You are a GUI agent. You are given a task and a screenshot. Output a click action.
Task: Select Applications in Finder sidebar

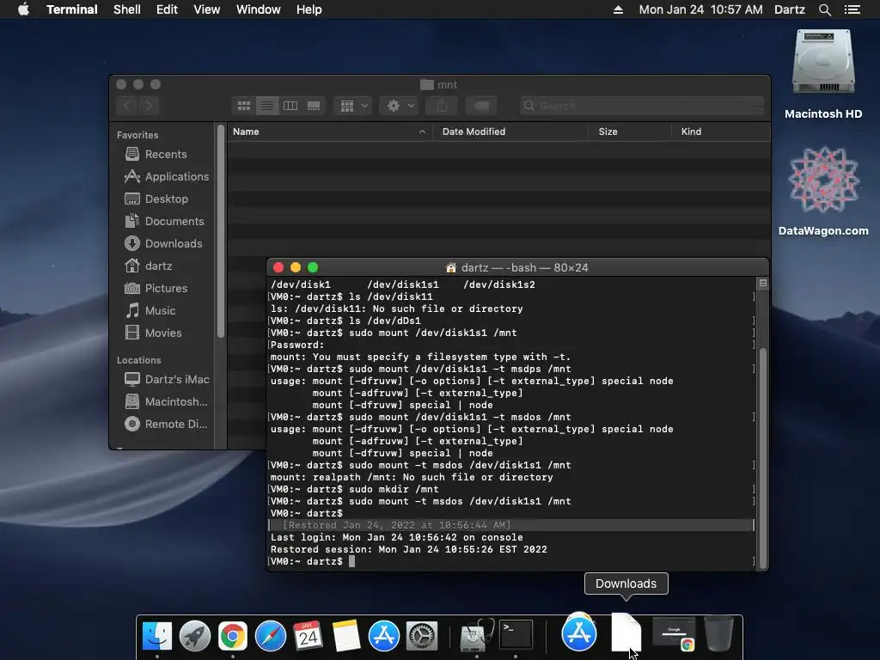point(166,176)
